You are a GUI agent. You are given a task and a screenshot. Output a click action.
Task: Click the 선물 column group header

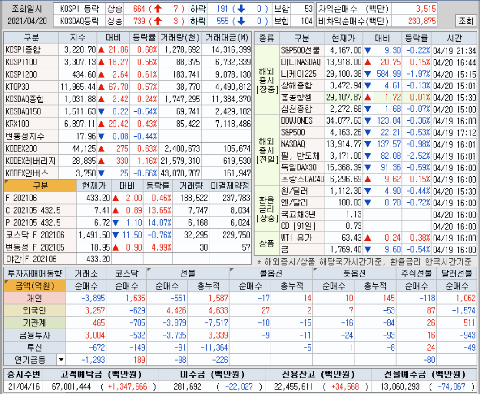tap(188, 274)
